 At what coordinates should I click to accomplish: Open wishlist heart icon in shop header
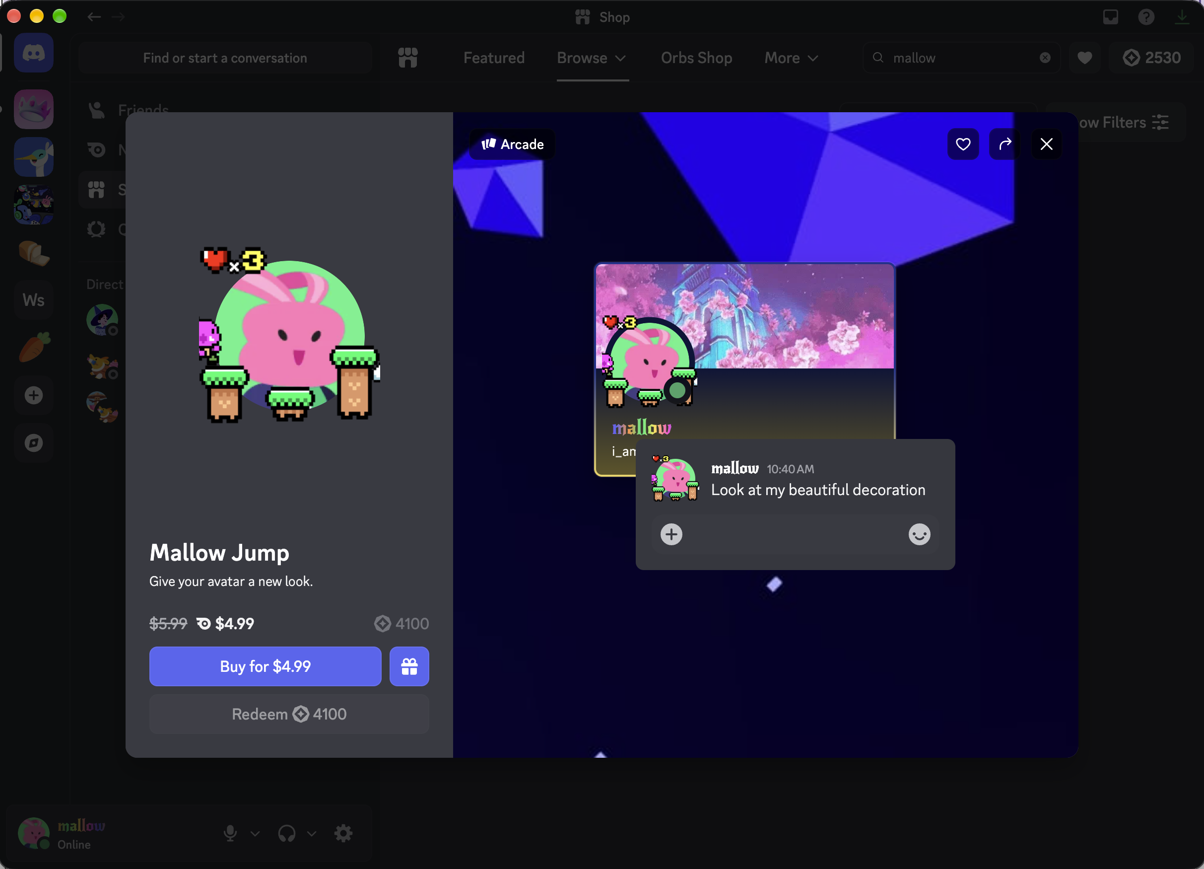(1084, 58)
